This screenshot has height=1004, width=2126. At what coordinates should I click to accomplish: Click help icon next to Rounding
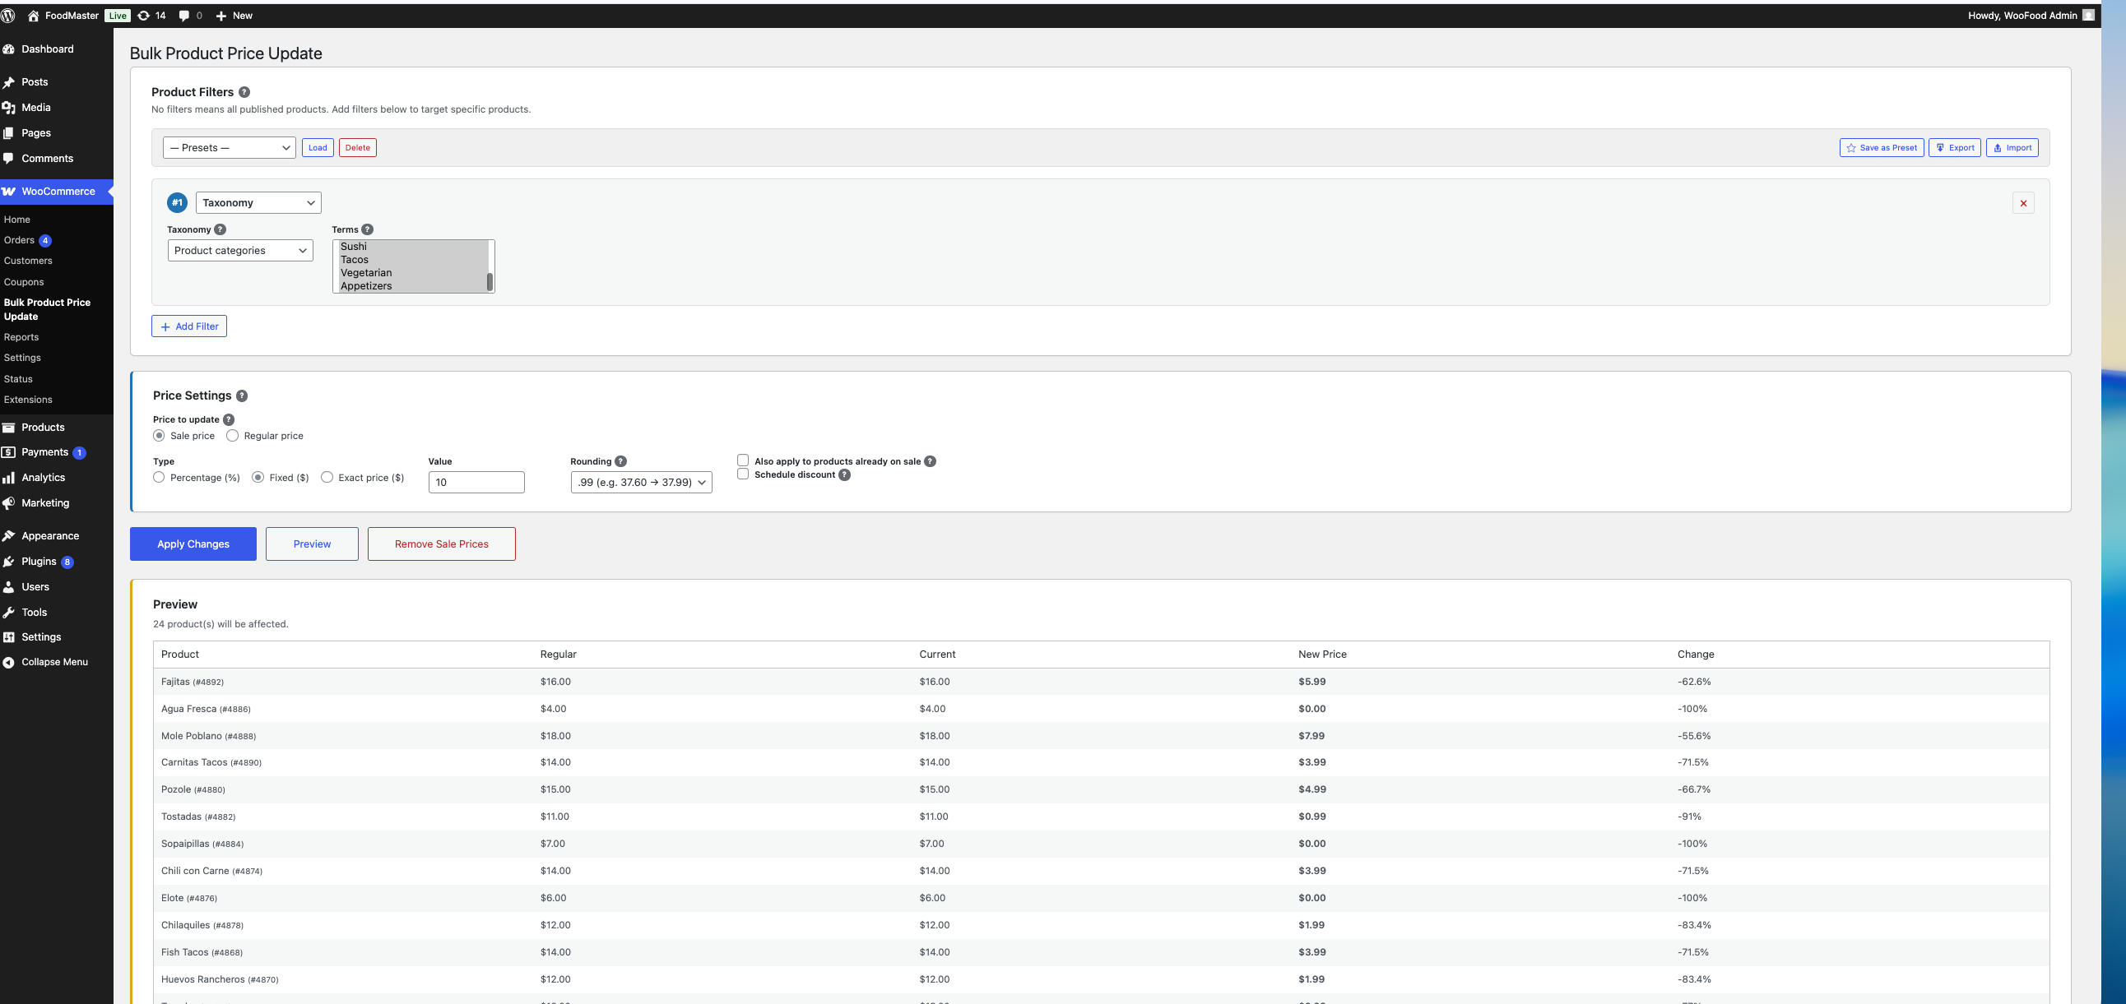coord(620,461)
